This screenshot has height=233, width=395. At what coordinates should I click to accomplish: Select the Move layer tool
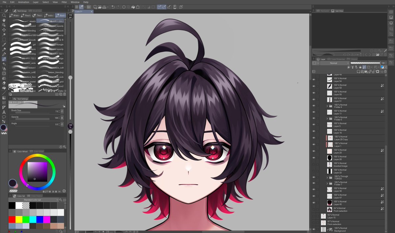pyautogui.click(x=4, y=30)
